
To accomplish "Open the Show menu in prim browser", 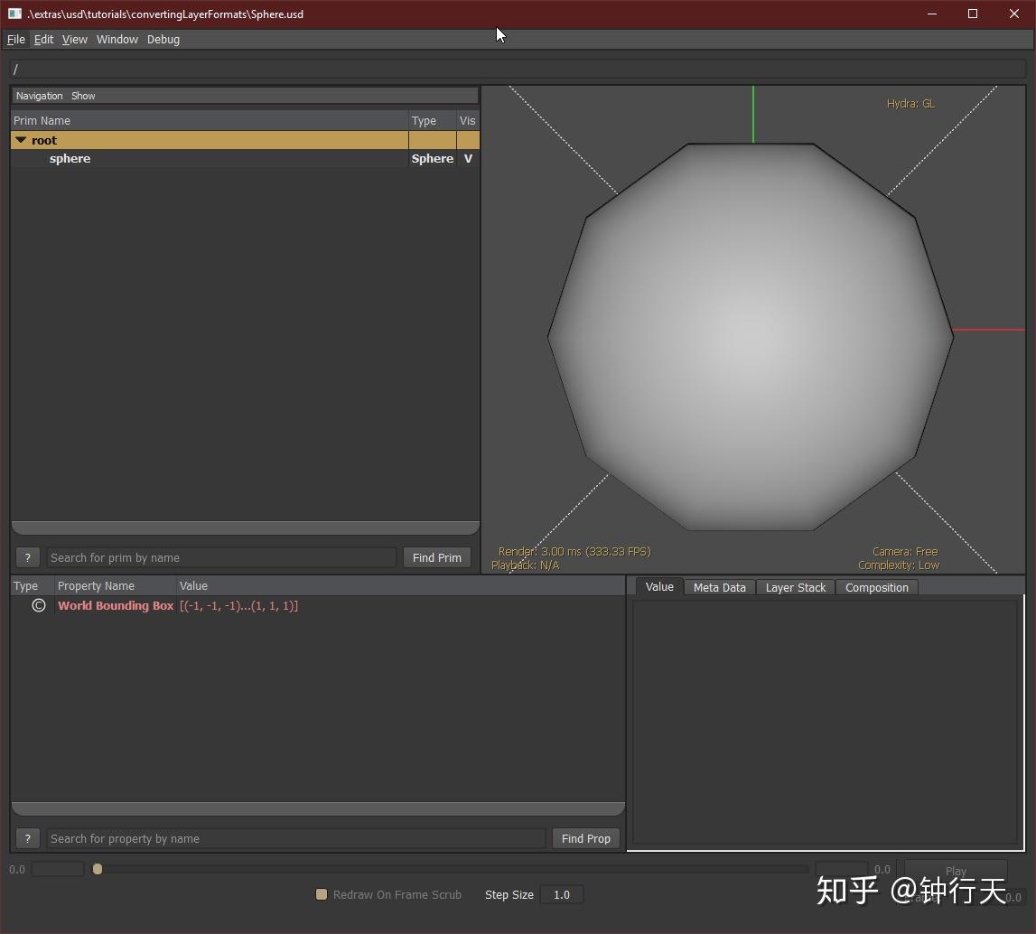I will click(83, 96).
